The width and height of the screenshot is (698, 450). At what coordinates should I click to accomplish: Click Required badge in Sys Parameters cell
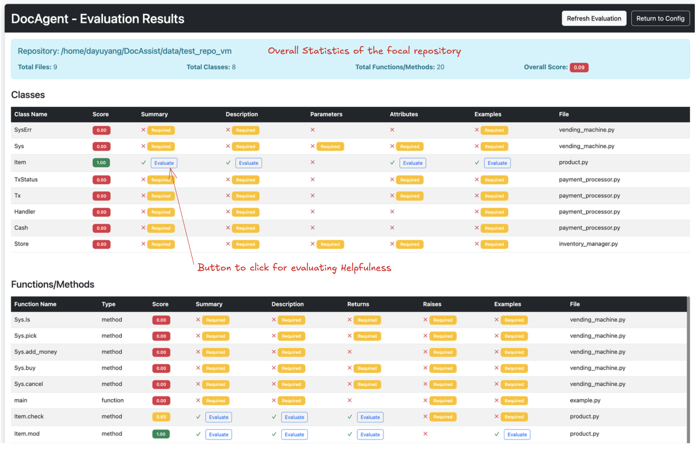point(330,146)
